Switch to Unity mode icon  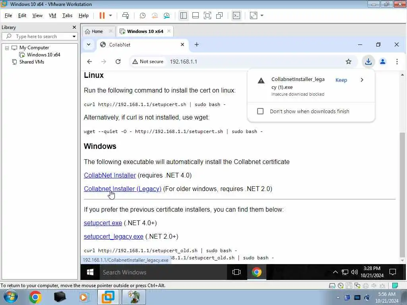[219, 15]
